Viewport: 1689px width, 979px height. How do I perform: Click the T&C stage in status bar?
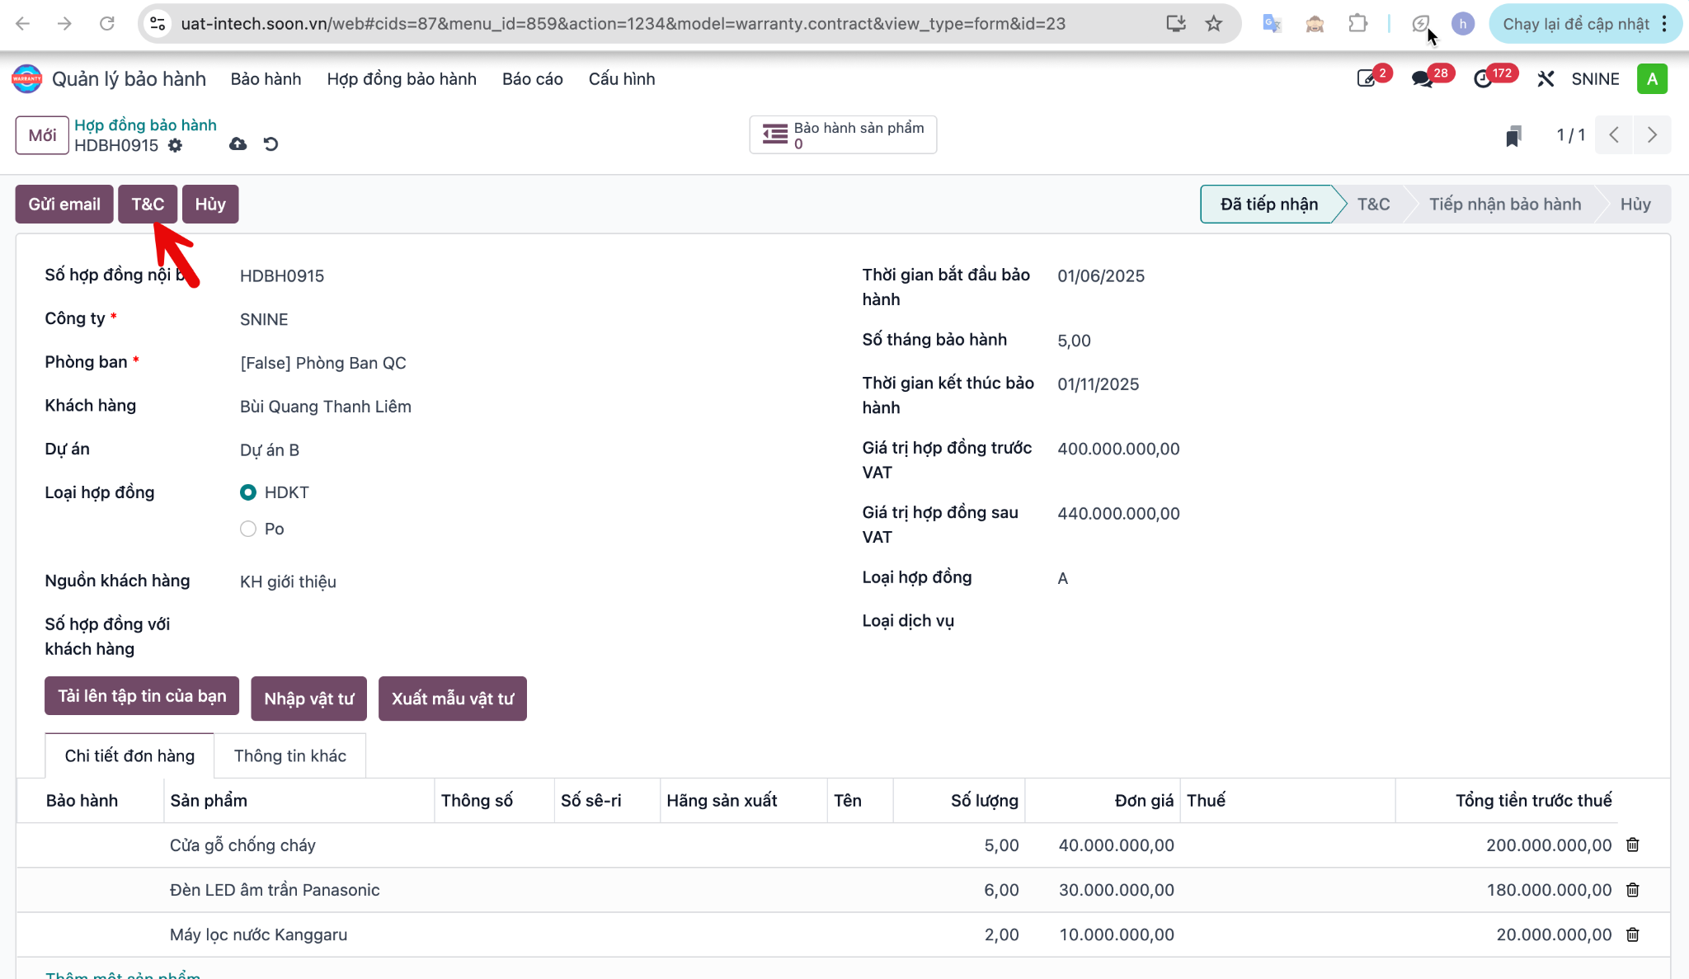[1373, 204]
